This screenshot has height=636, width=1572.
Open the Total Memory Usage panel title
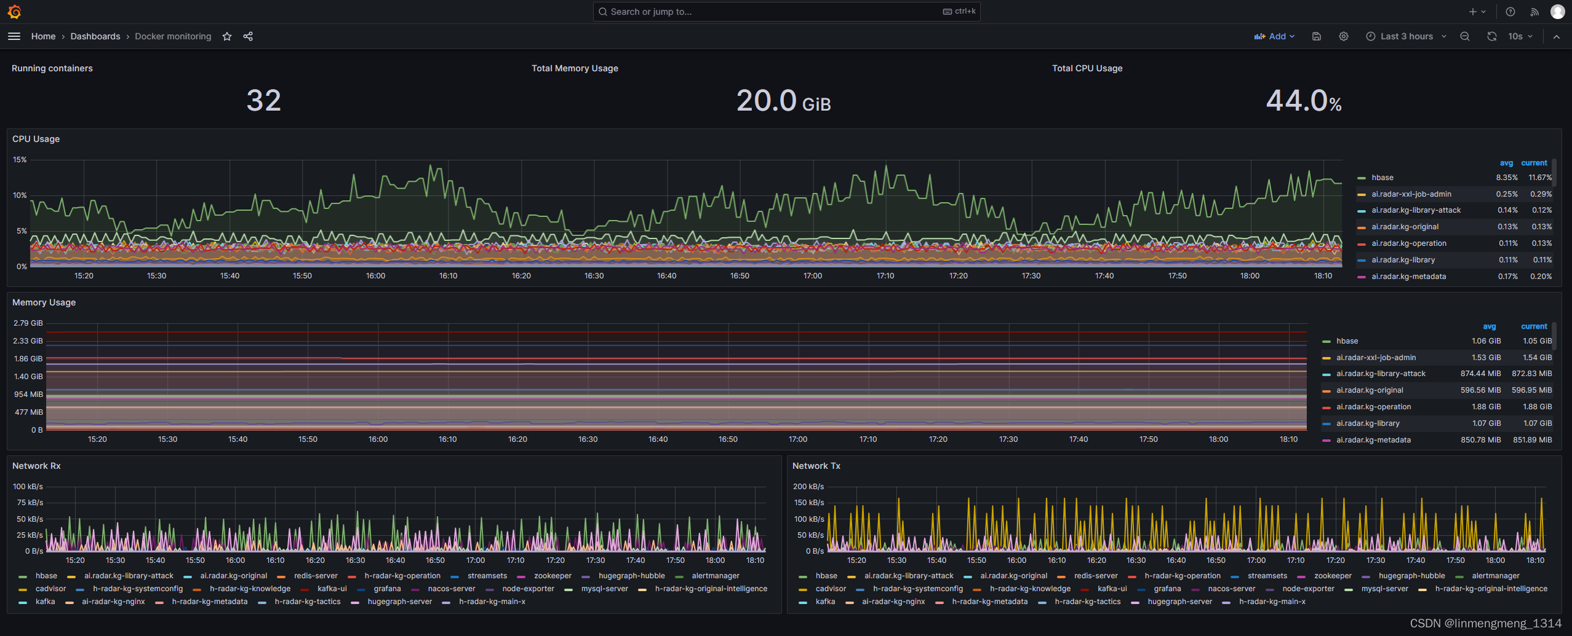pos(575,68)
